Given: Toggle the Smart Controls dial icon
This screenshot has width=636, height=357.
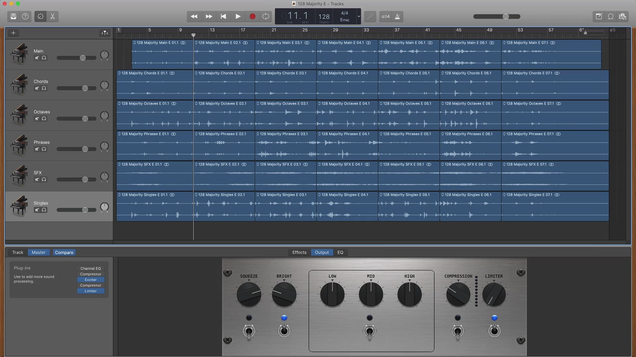Looking at the screenshot, I should tap(40, 16).
